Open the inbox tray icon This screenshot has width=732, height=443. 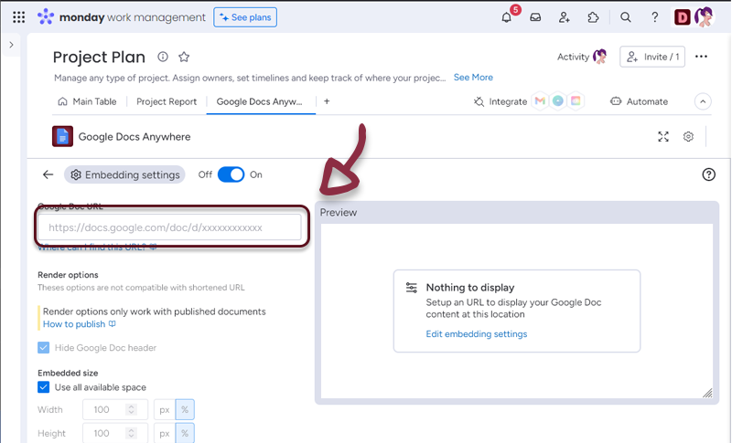[x=535, y=17]
